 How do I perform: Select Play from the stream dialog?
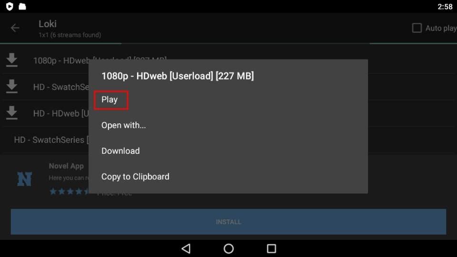109,99
